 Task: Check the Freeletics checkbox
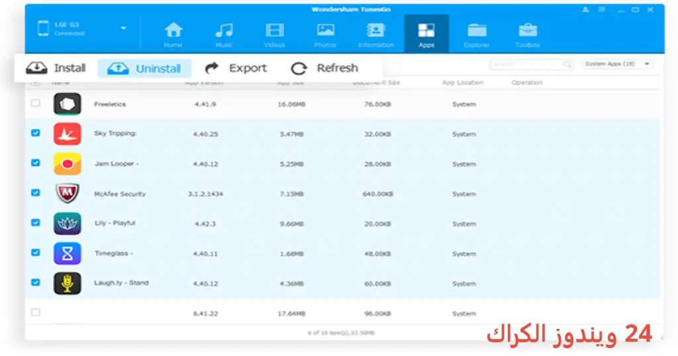tap(36, 103)
